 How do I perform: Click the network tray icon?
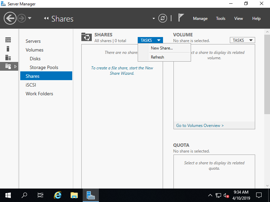click(x=218, y=195)
